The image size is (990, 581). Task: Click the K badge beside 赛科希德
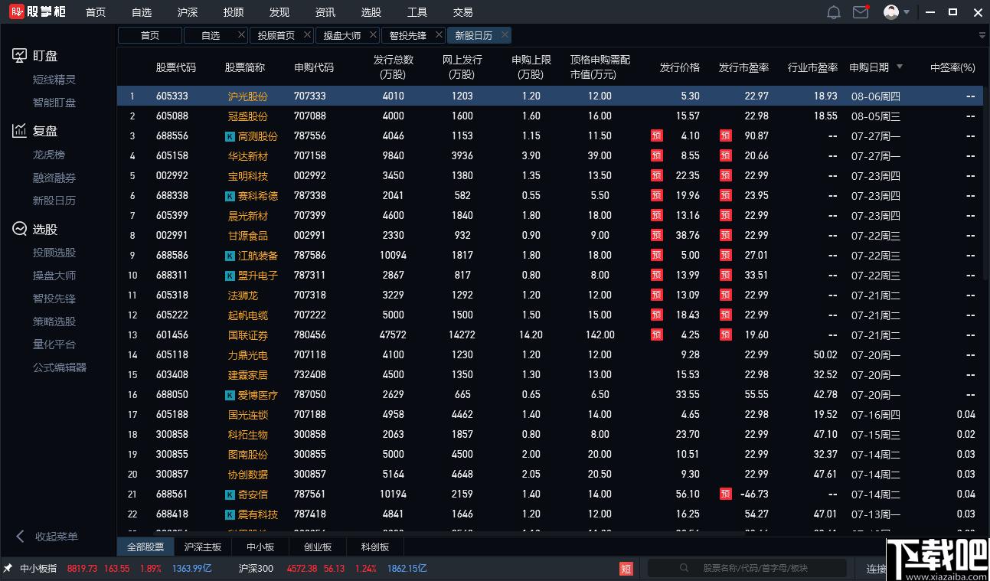[230, 196]
